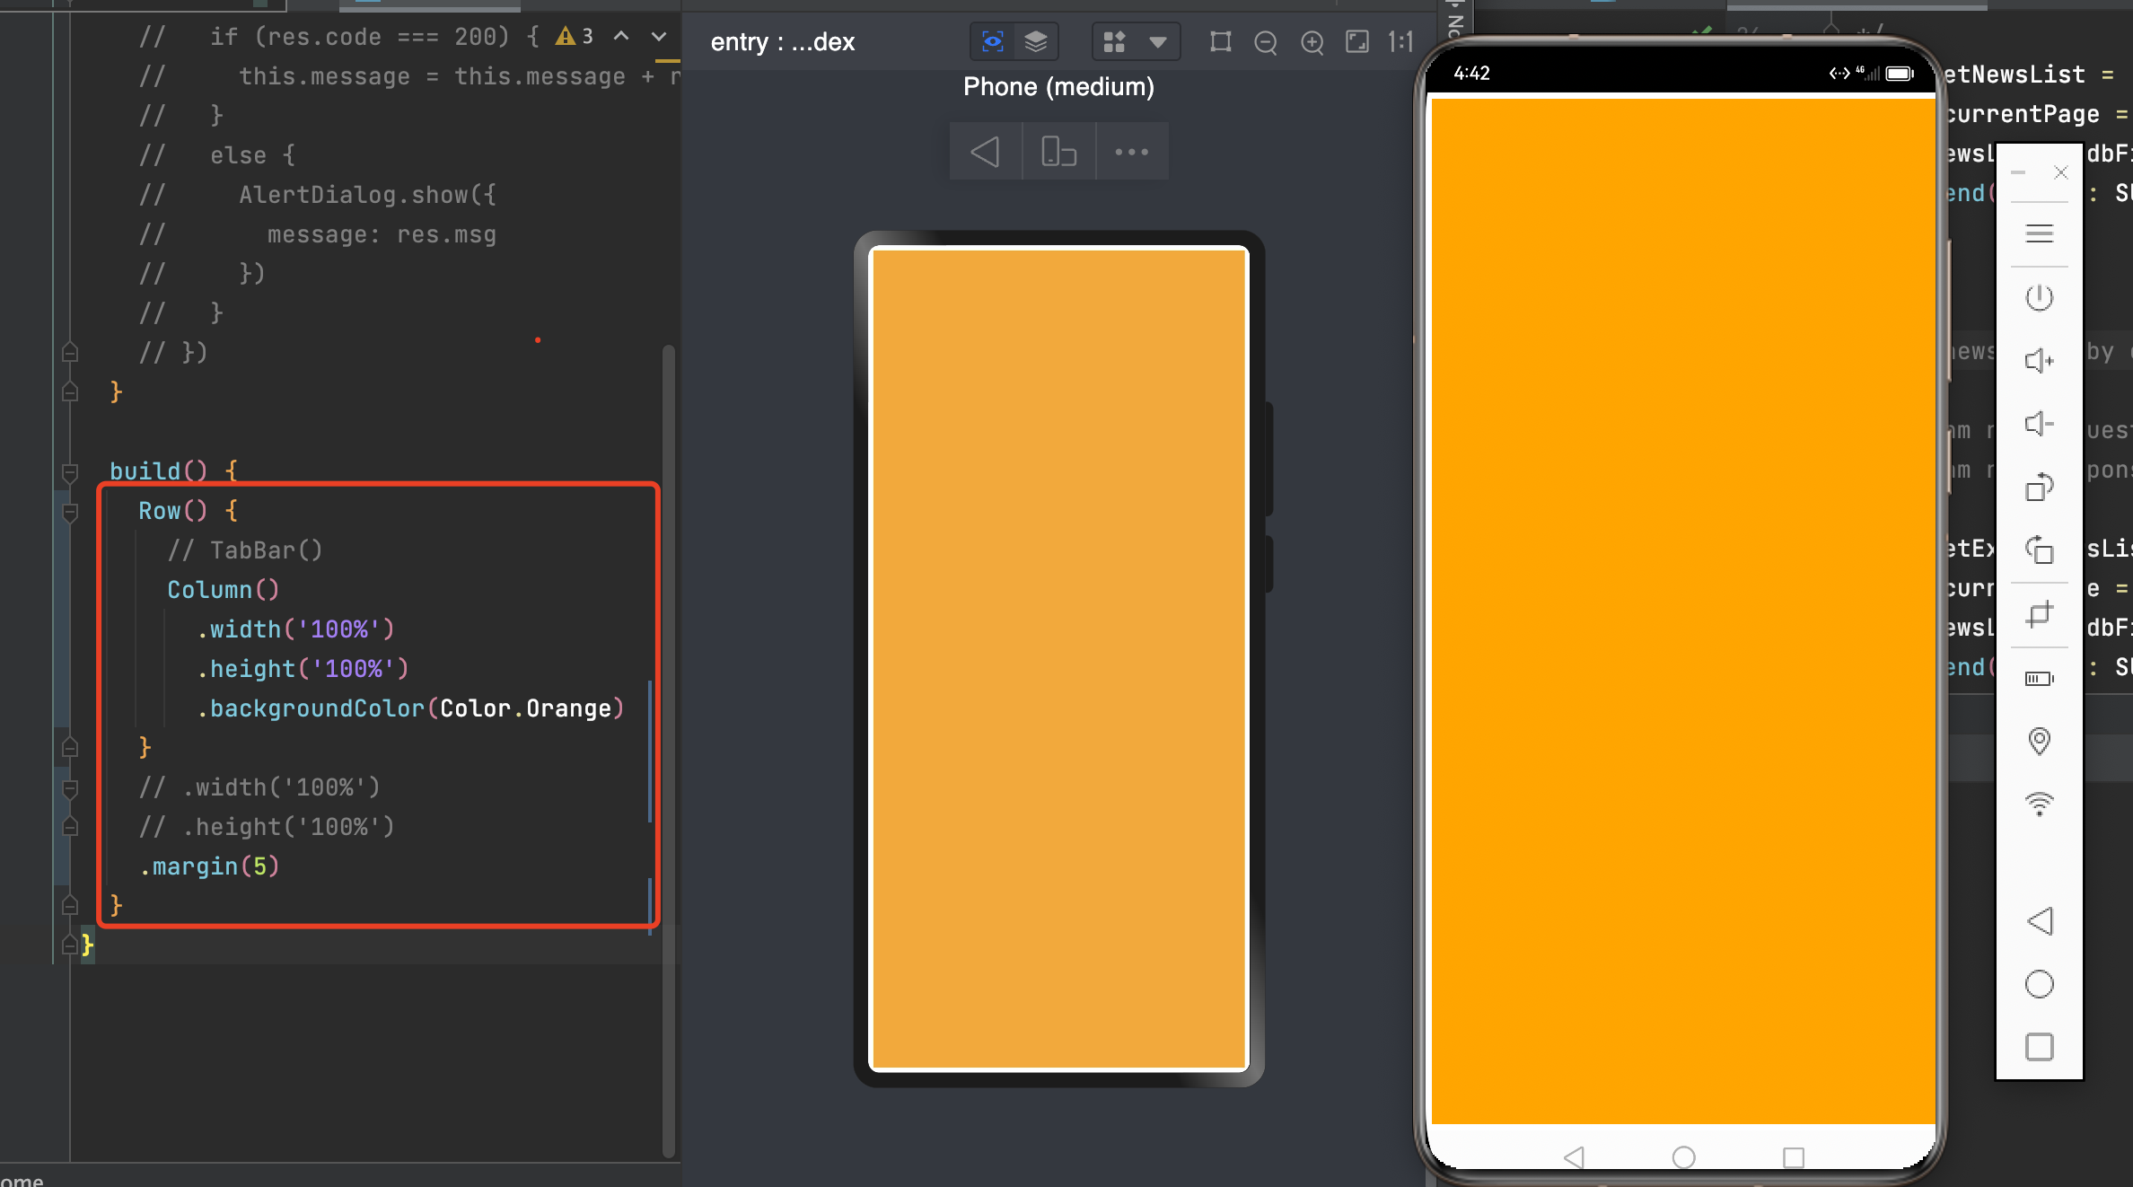Click the Color.Orange value in code
This screenshot has height=1187, width=2133.
click(526, 708)
